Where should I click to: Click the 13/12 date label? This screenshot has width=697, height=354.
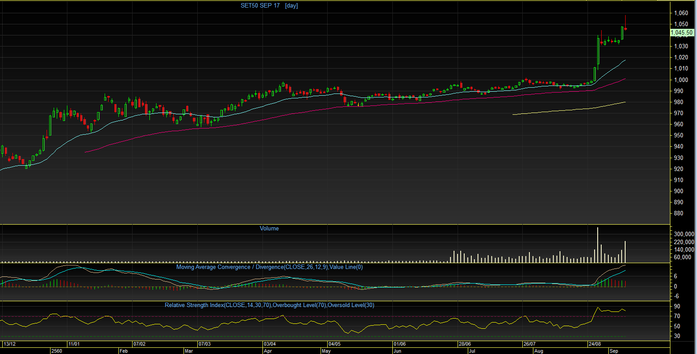[9, 344]
